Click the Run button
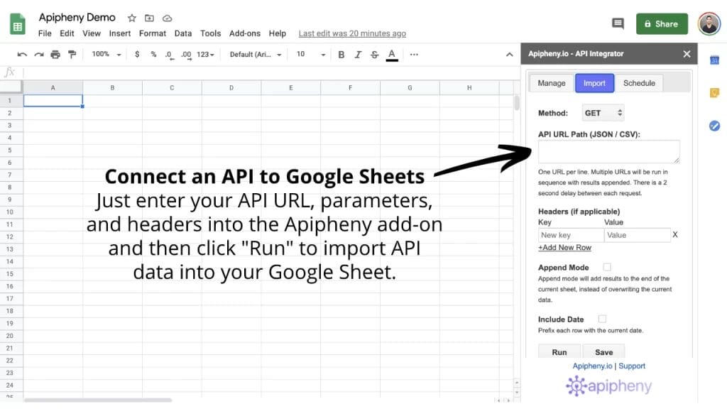Image resolution: width=727 pixels, height=409 pixels. coord(559,352)
